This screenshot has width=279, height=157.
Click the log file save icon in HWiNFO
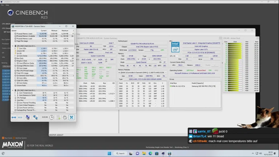(x=58, y=117)
